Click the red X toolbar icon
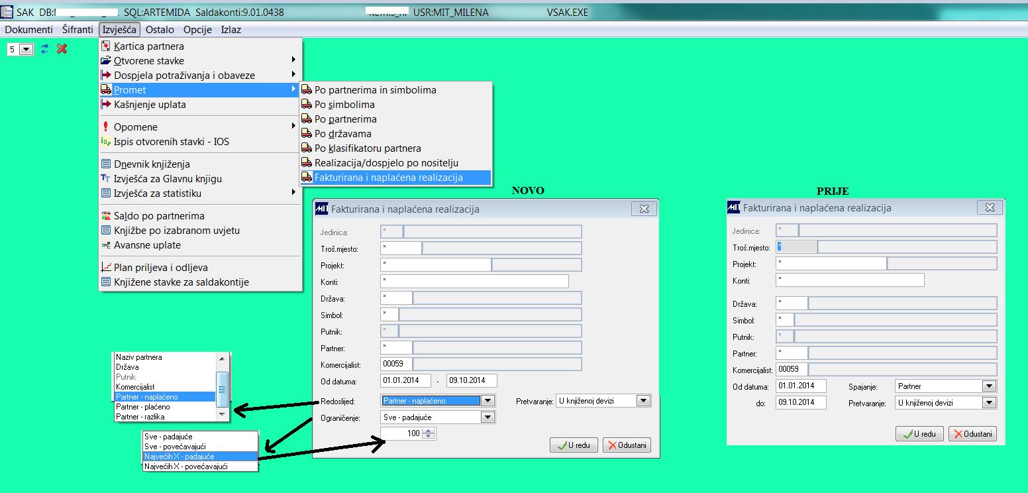Image resolution: width=1028 pixels, height=493 pixels. pyautogui.click(x=62, y=49)
